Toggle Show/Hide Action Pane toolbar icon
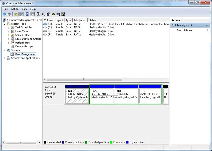Image resolution: width=212 pixels, height=151 pixels. pos(32,14)
